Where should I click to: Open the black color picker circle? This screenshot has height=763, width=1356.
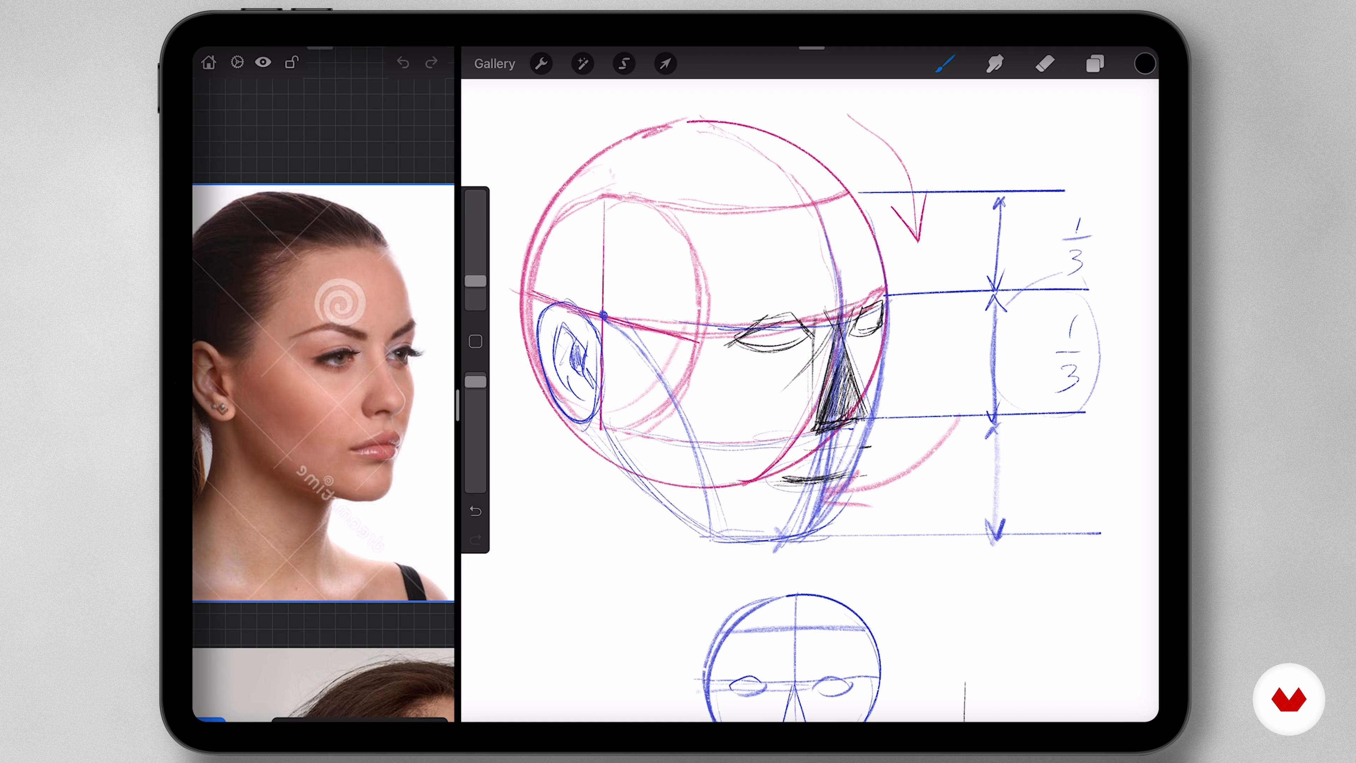point(1144,64)
